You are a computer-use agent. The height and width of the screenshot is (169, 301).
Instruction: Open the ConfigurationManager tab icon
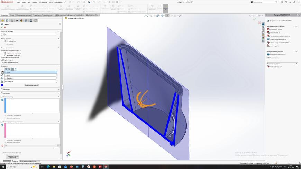click(x=12, y=21)
